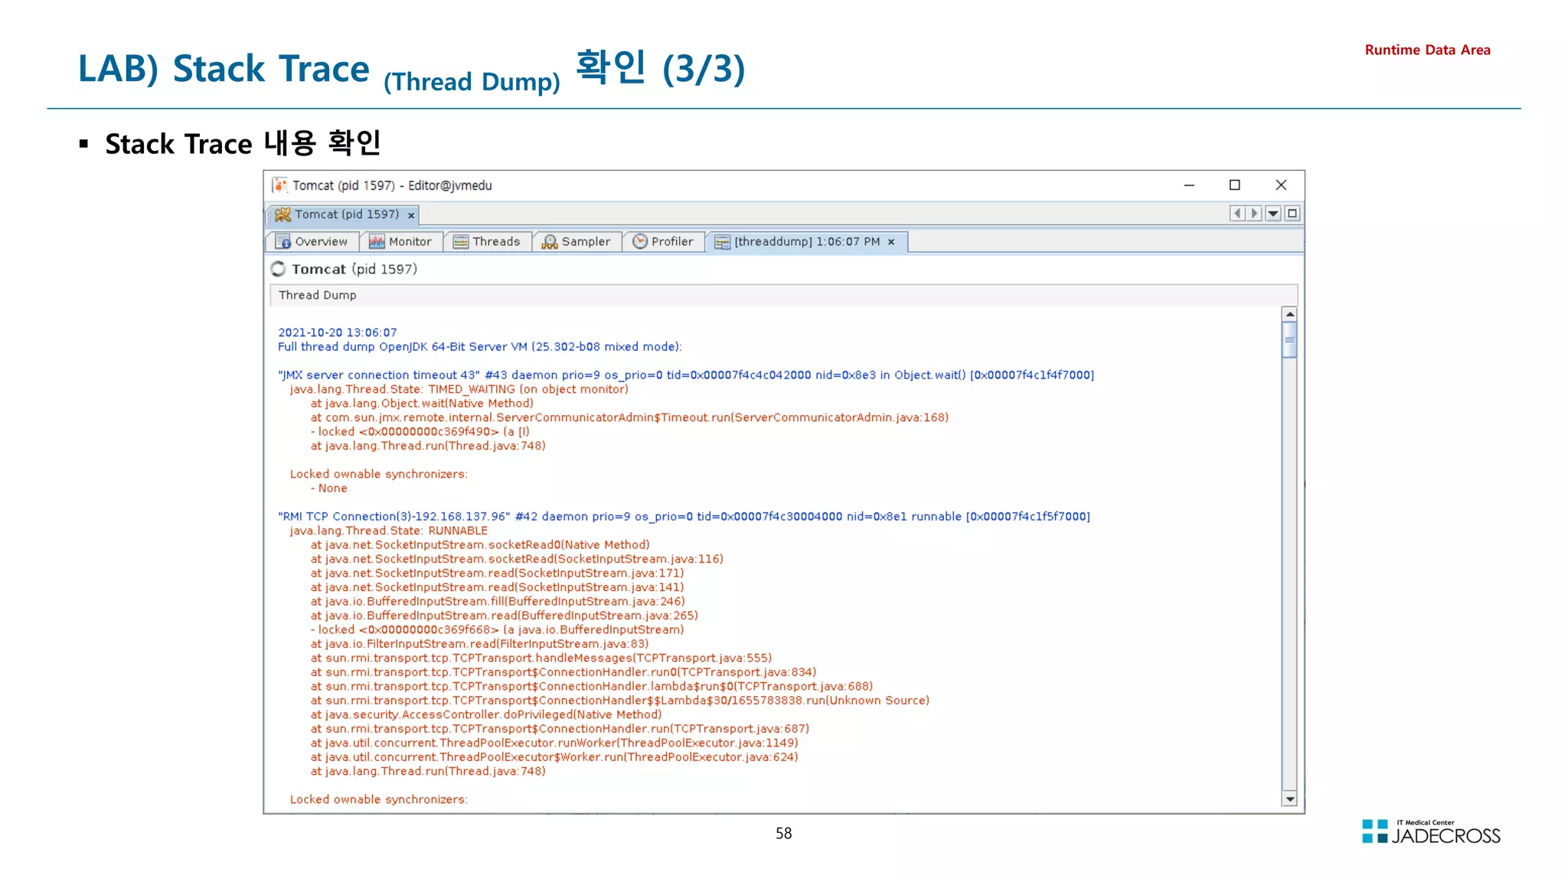Click the scrollbar up arrow
The height and width of the screenshot is (882, 1568).
tap(1290, 315)
